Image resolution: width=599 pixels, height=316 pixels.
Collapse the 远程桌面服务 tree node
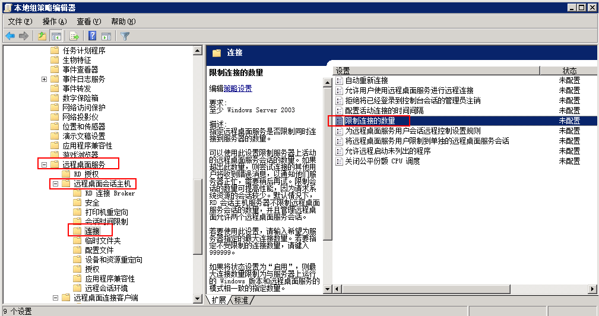[45, 165]
